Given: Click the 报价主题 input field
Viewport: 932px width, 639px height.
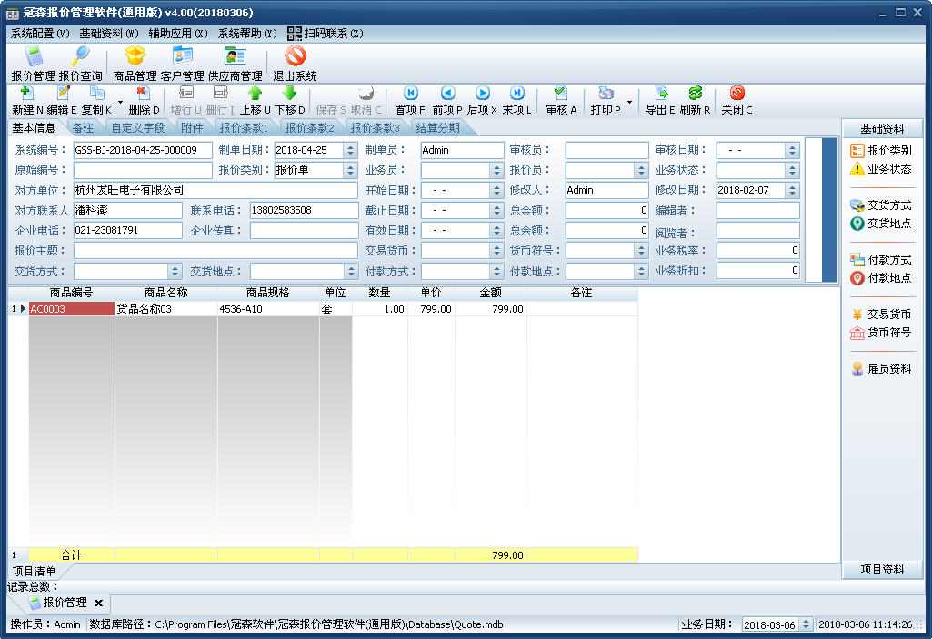Looking at the screenshot, I should [215, 251].
